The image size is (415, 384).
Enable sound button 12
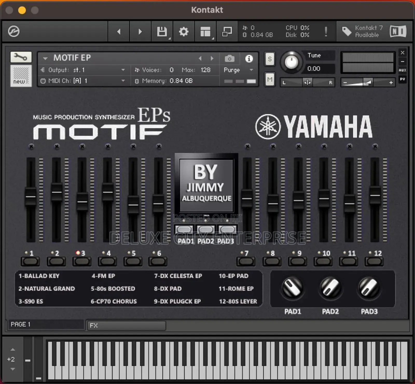coord(374,261)
